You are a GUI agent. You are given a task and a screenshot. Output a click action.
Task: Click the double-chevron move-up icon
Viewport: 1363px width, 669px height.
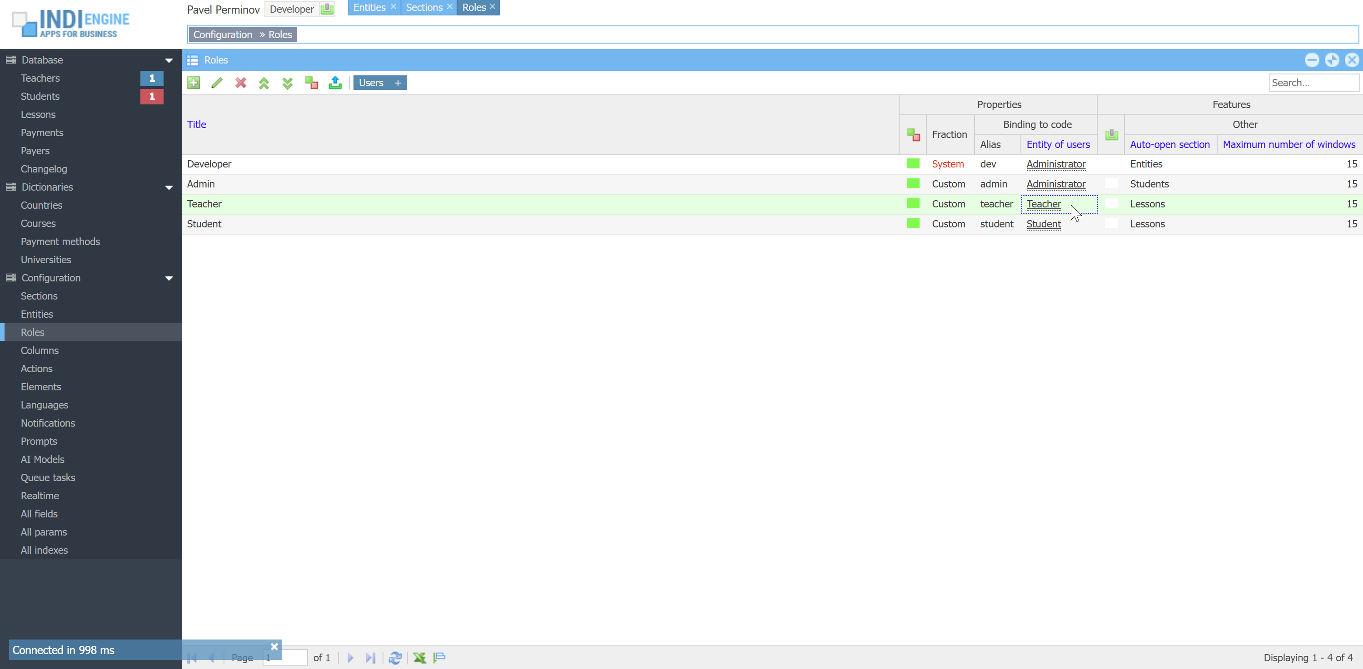tap(264, 83)
